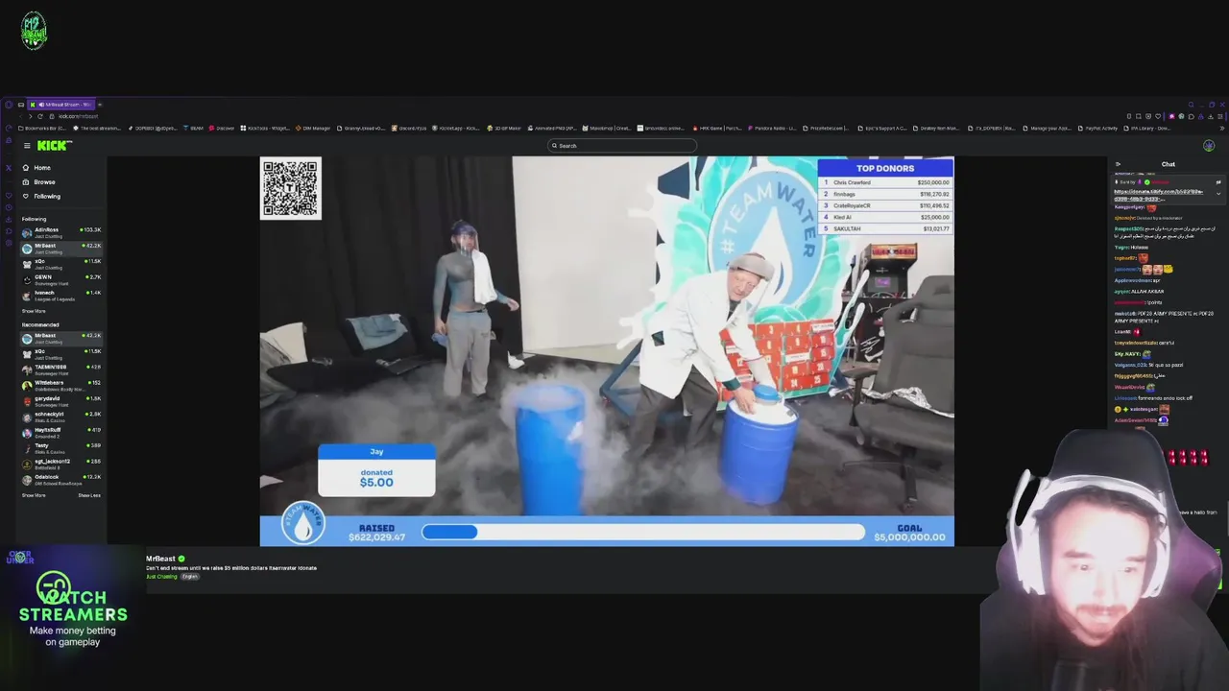Expand the pinned message chevron
1229x691 pixels.
pyautogui.click(x=1218, y=194)
